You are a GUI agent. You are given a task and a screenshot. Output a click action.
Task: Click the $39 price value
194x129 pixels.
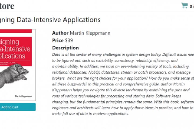[x=69, y=41]
